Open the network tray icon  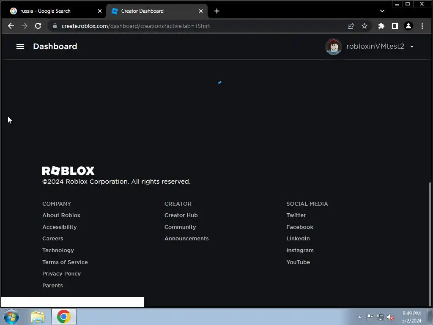[x=380, y=317]
